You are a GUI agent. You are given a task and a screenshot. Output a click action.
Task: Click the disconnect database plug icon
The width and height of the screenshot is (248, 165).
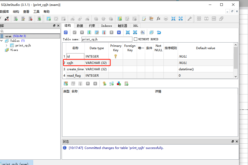7,19
